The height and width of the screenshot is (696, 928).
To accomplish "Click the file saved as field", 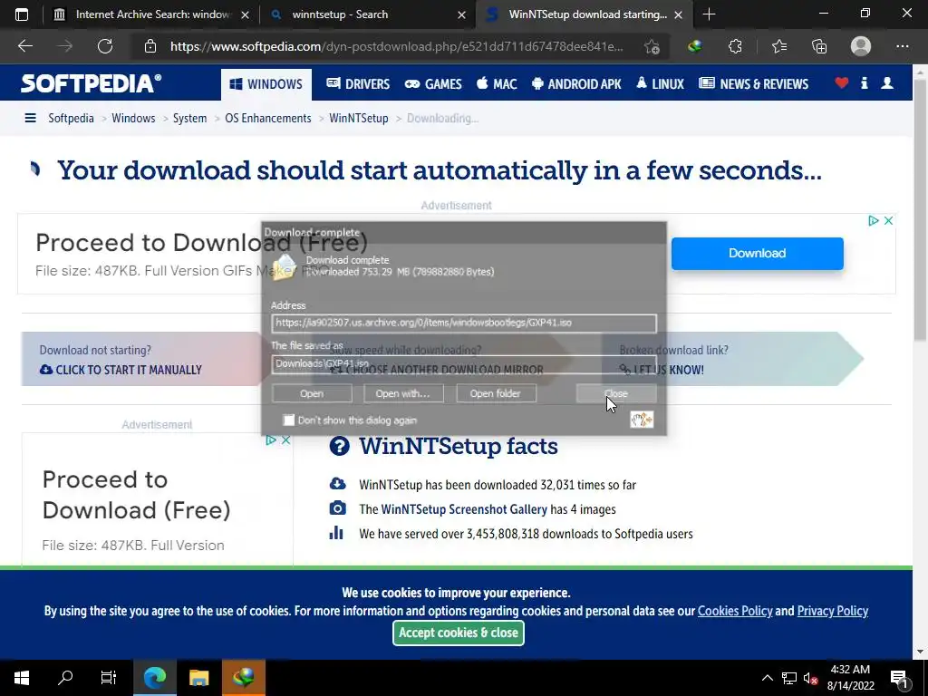I will tap(464, 364).
